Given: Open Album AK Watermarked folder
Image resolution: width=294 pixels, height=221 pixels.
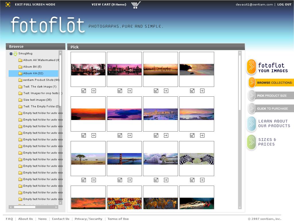Looking at the screenshot, I should click(39, 60).
